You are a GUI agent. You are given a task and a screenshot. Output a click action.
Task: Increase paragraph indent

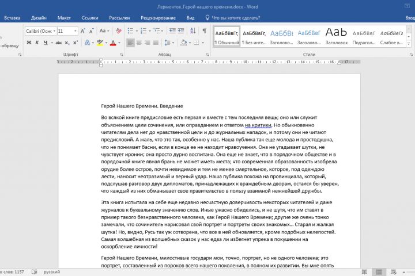[x=181, y=31]
